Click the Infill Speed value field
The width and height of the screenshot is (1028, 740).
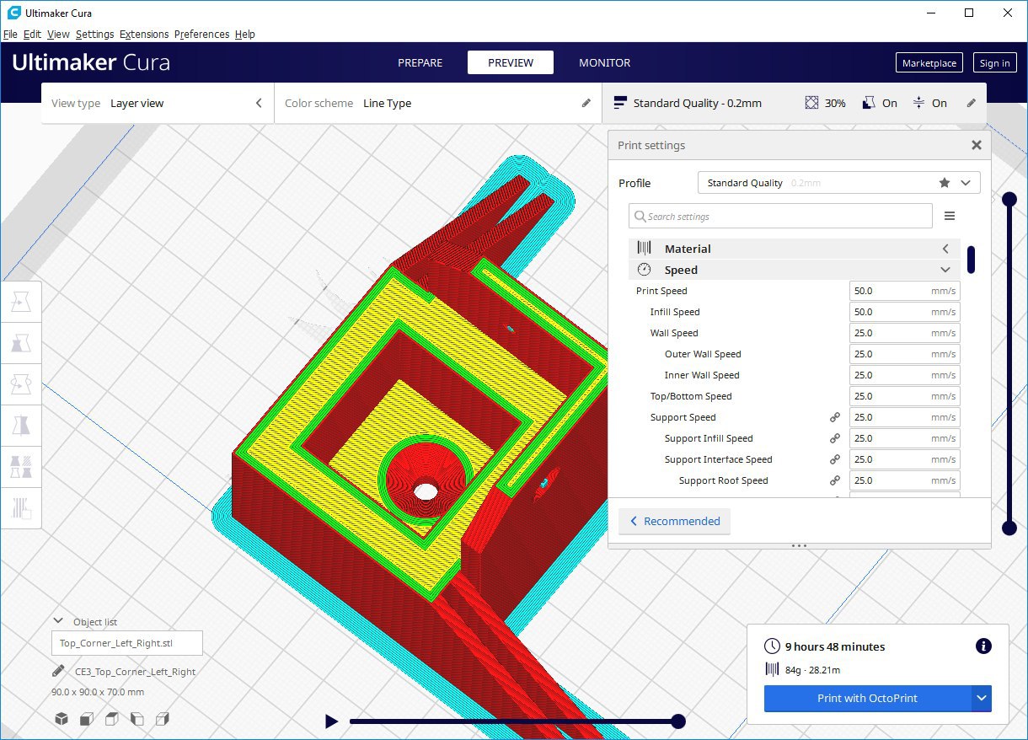[905, 312]
